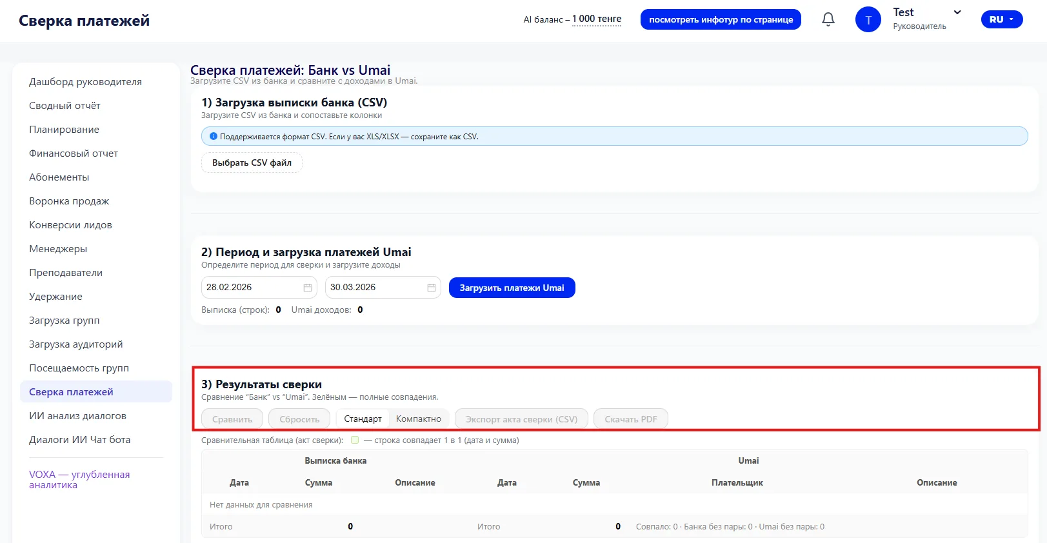Open 'Абонементы' in sidebar

click(x=59, y=177)
